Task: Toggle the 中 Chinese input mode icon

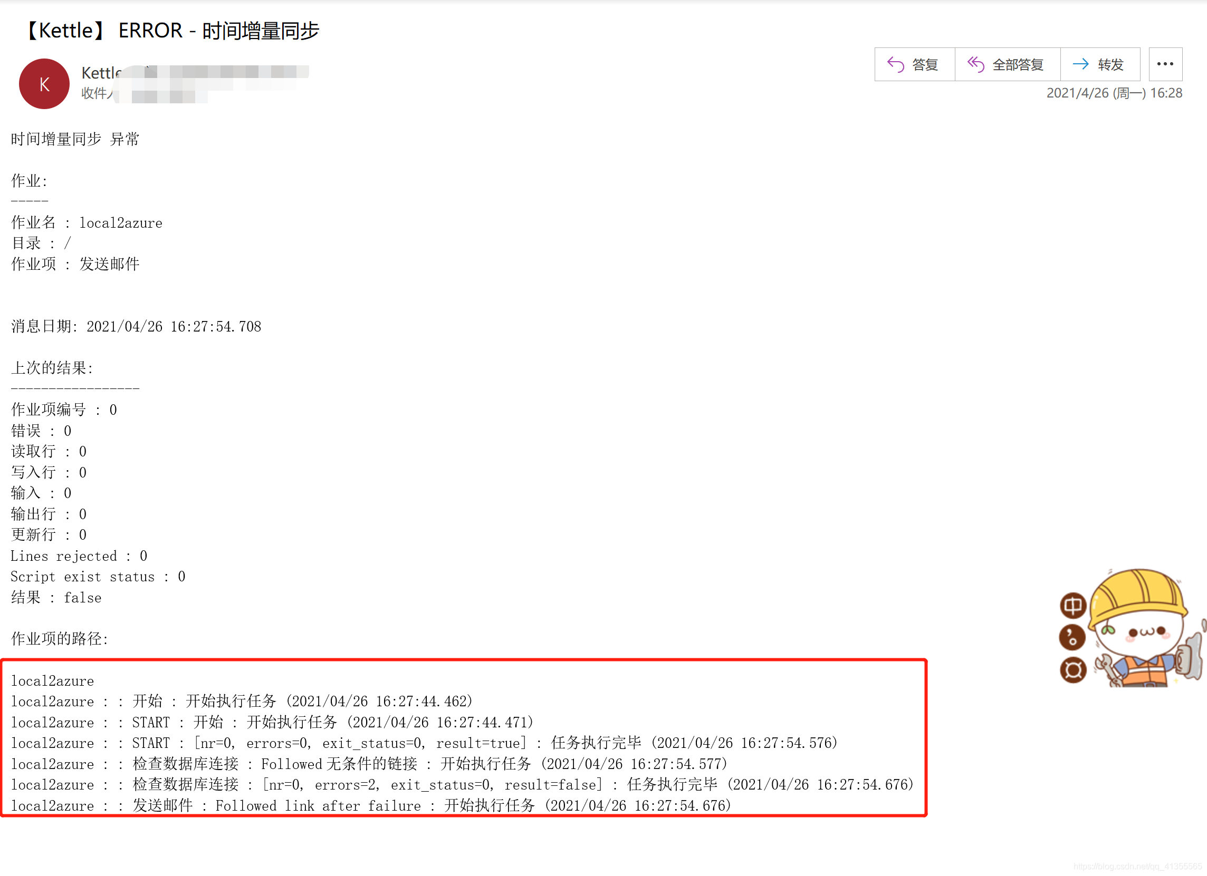Action: coord(1073,605)
